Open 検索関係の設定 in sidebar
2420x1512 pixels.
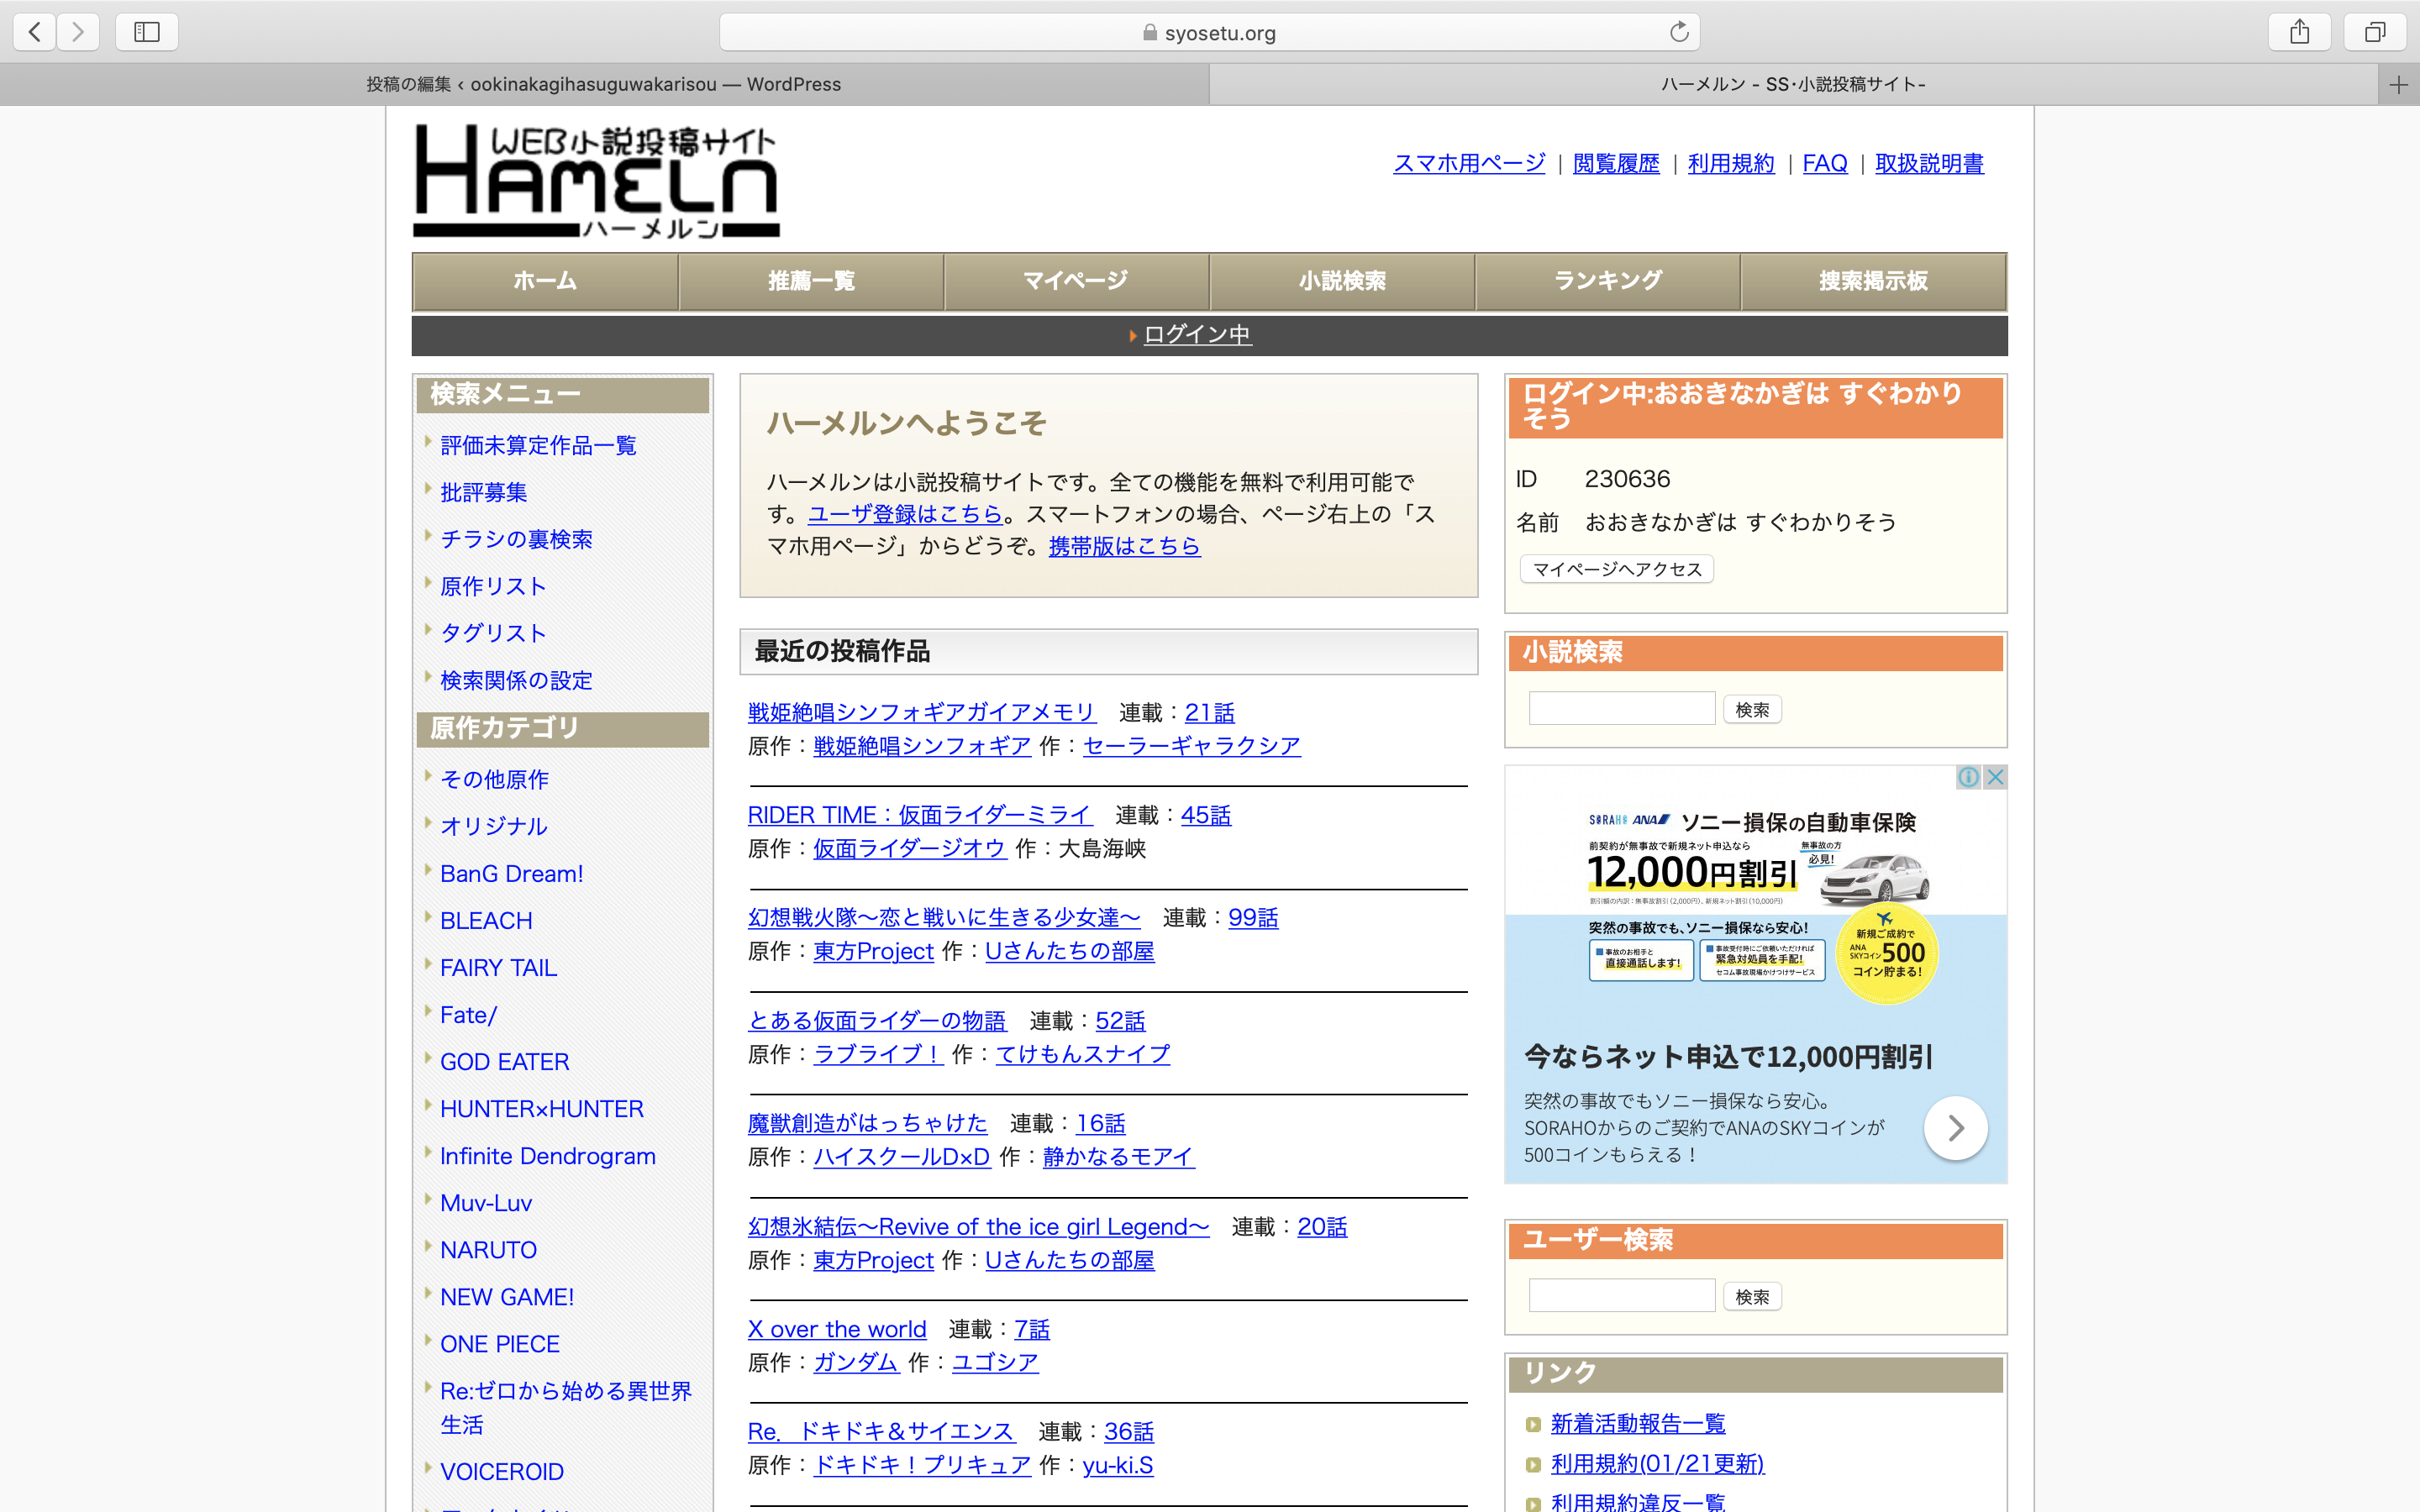coord(516,681)
